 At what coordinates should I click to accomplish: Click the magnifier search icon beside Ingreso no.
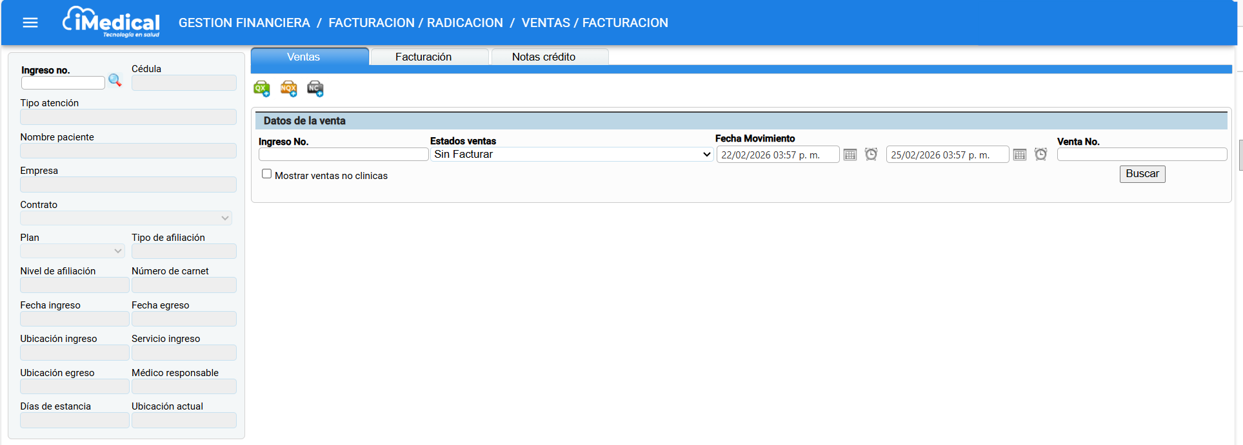click(115, 80)
